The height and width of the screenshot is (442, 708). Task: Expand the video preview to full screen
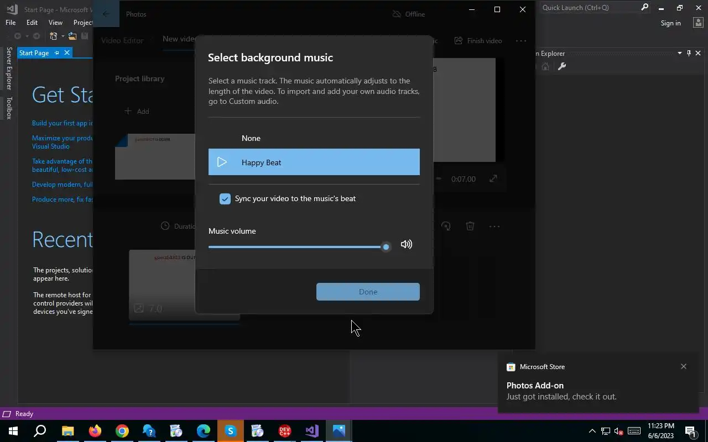pyautogui.click(x=493, y=178)
